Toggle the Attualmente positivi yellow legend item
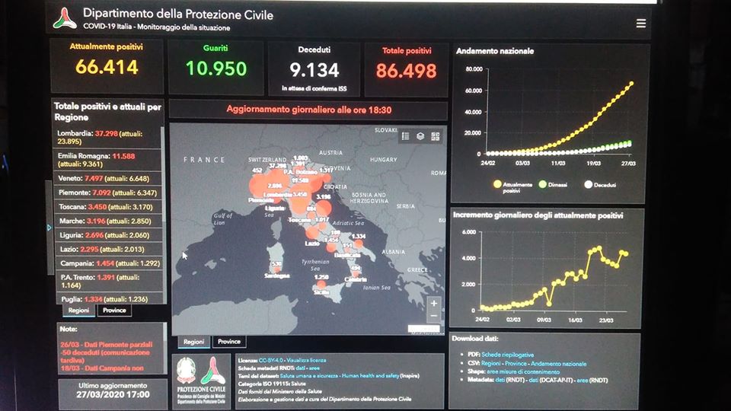The image size is (731, 411). click(512, 186)
